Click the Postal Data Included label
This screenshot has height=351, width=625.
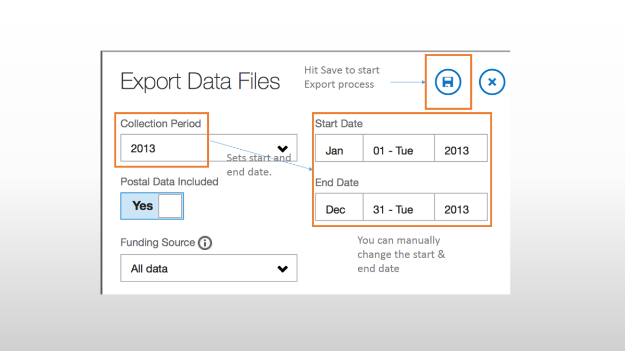coord(169,181)
